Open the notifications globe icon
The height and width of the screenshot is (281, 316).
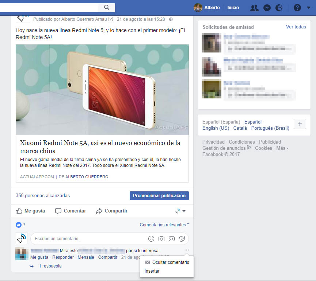279,8
